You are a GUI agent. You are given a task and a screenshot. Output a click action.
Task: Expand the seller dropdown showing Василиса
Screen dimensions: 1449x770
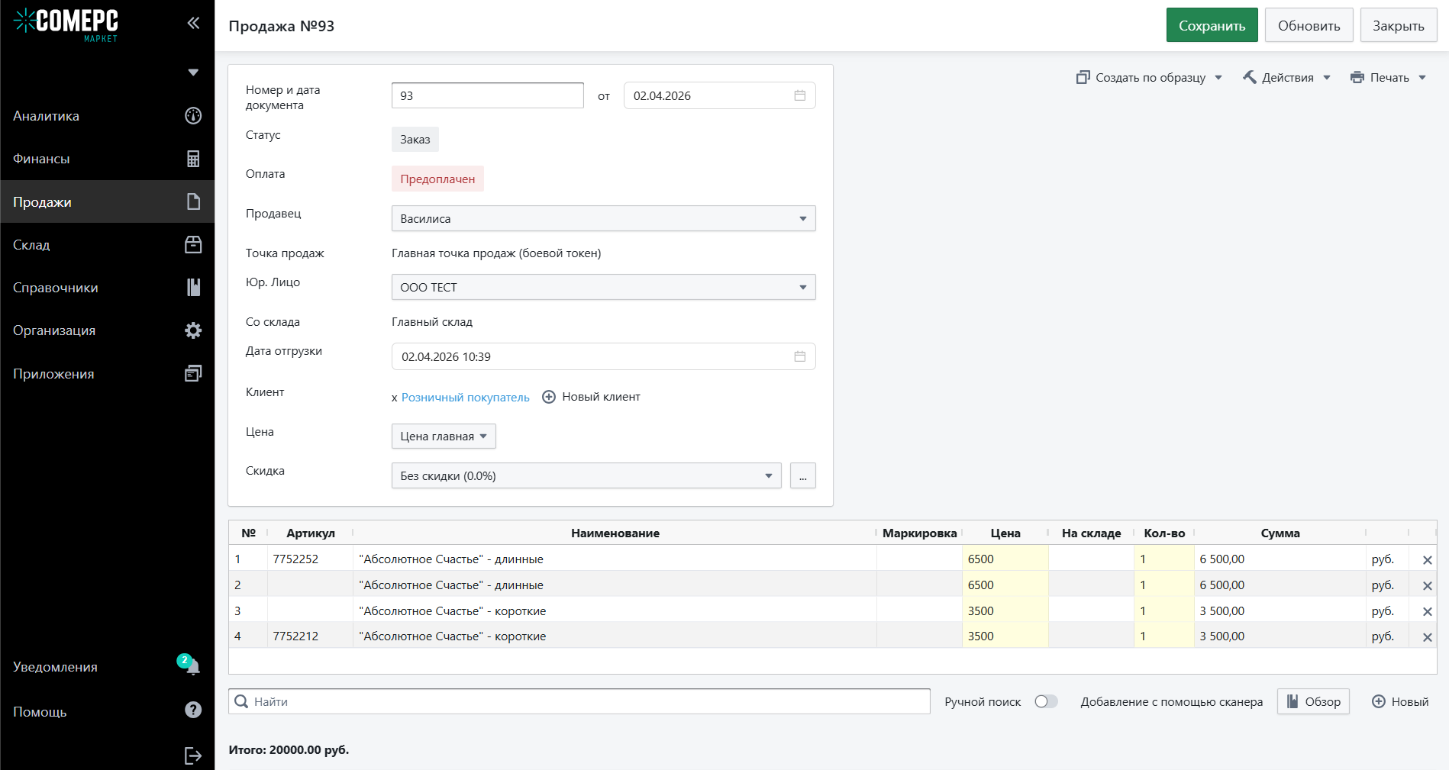[603, 218]
